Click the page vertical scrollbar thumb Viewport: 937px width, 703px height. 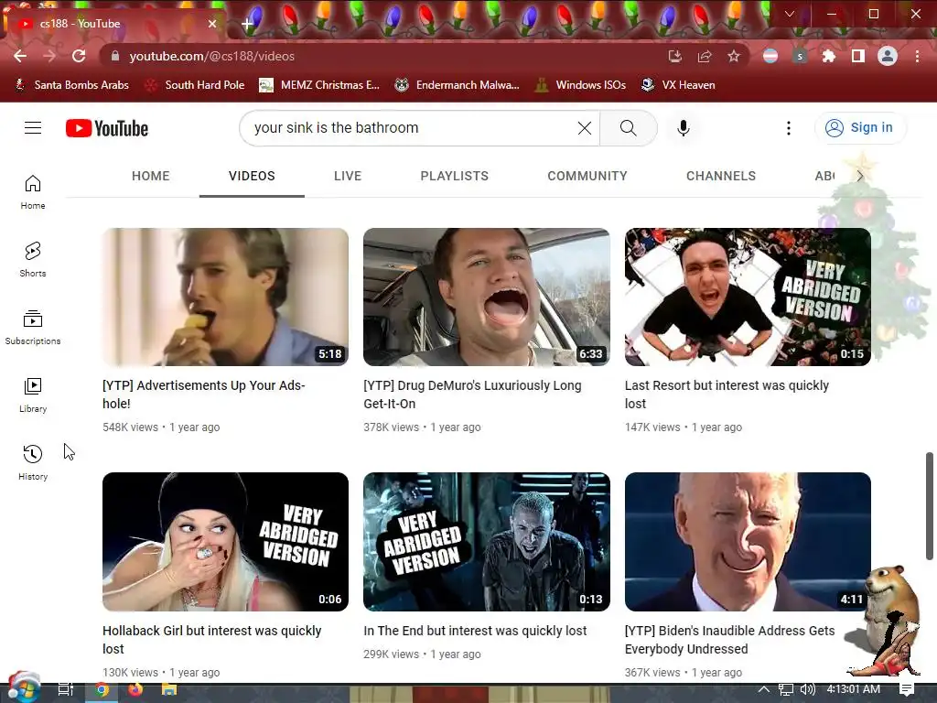[930, 506]
